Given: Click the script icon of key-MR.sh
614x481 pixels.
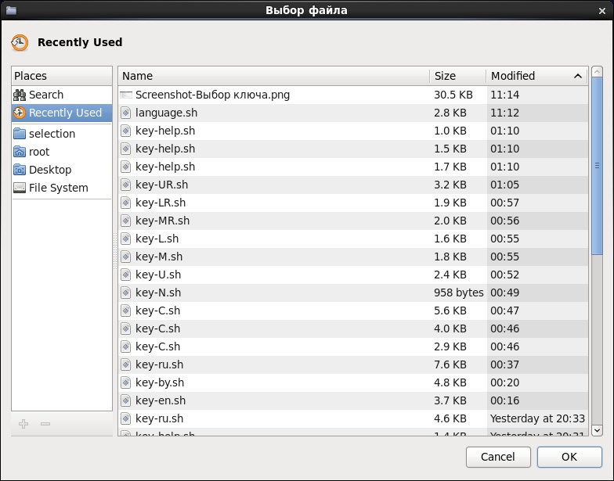Looking at the screenshot, I should click(125, 221).
